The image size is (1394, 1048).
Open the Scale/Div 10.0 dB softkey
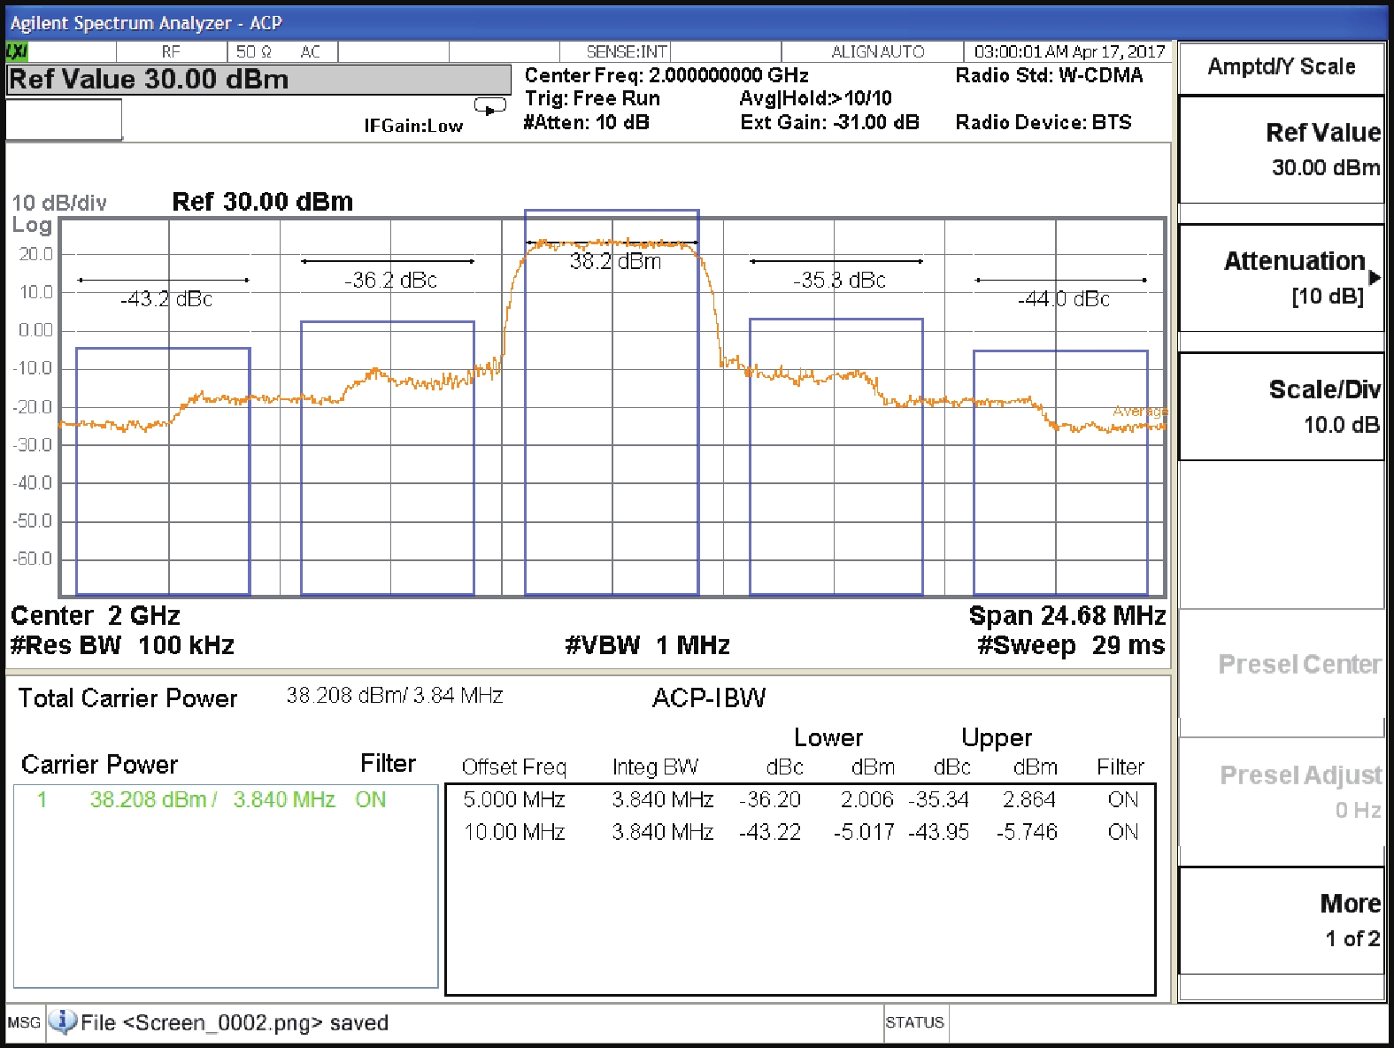[1282, 406]
